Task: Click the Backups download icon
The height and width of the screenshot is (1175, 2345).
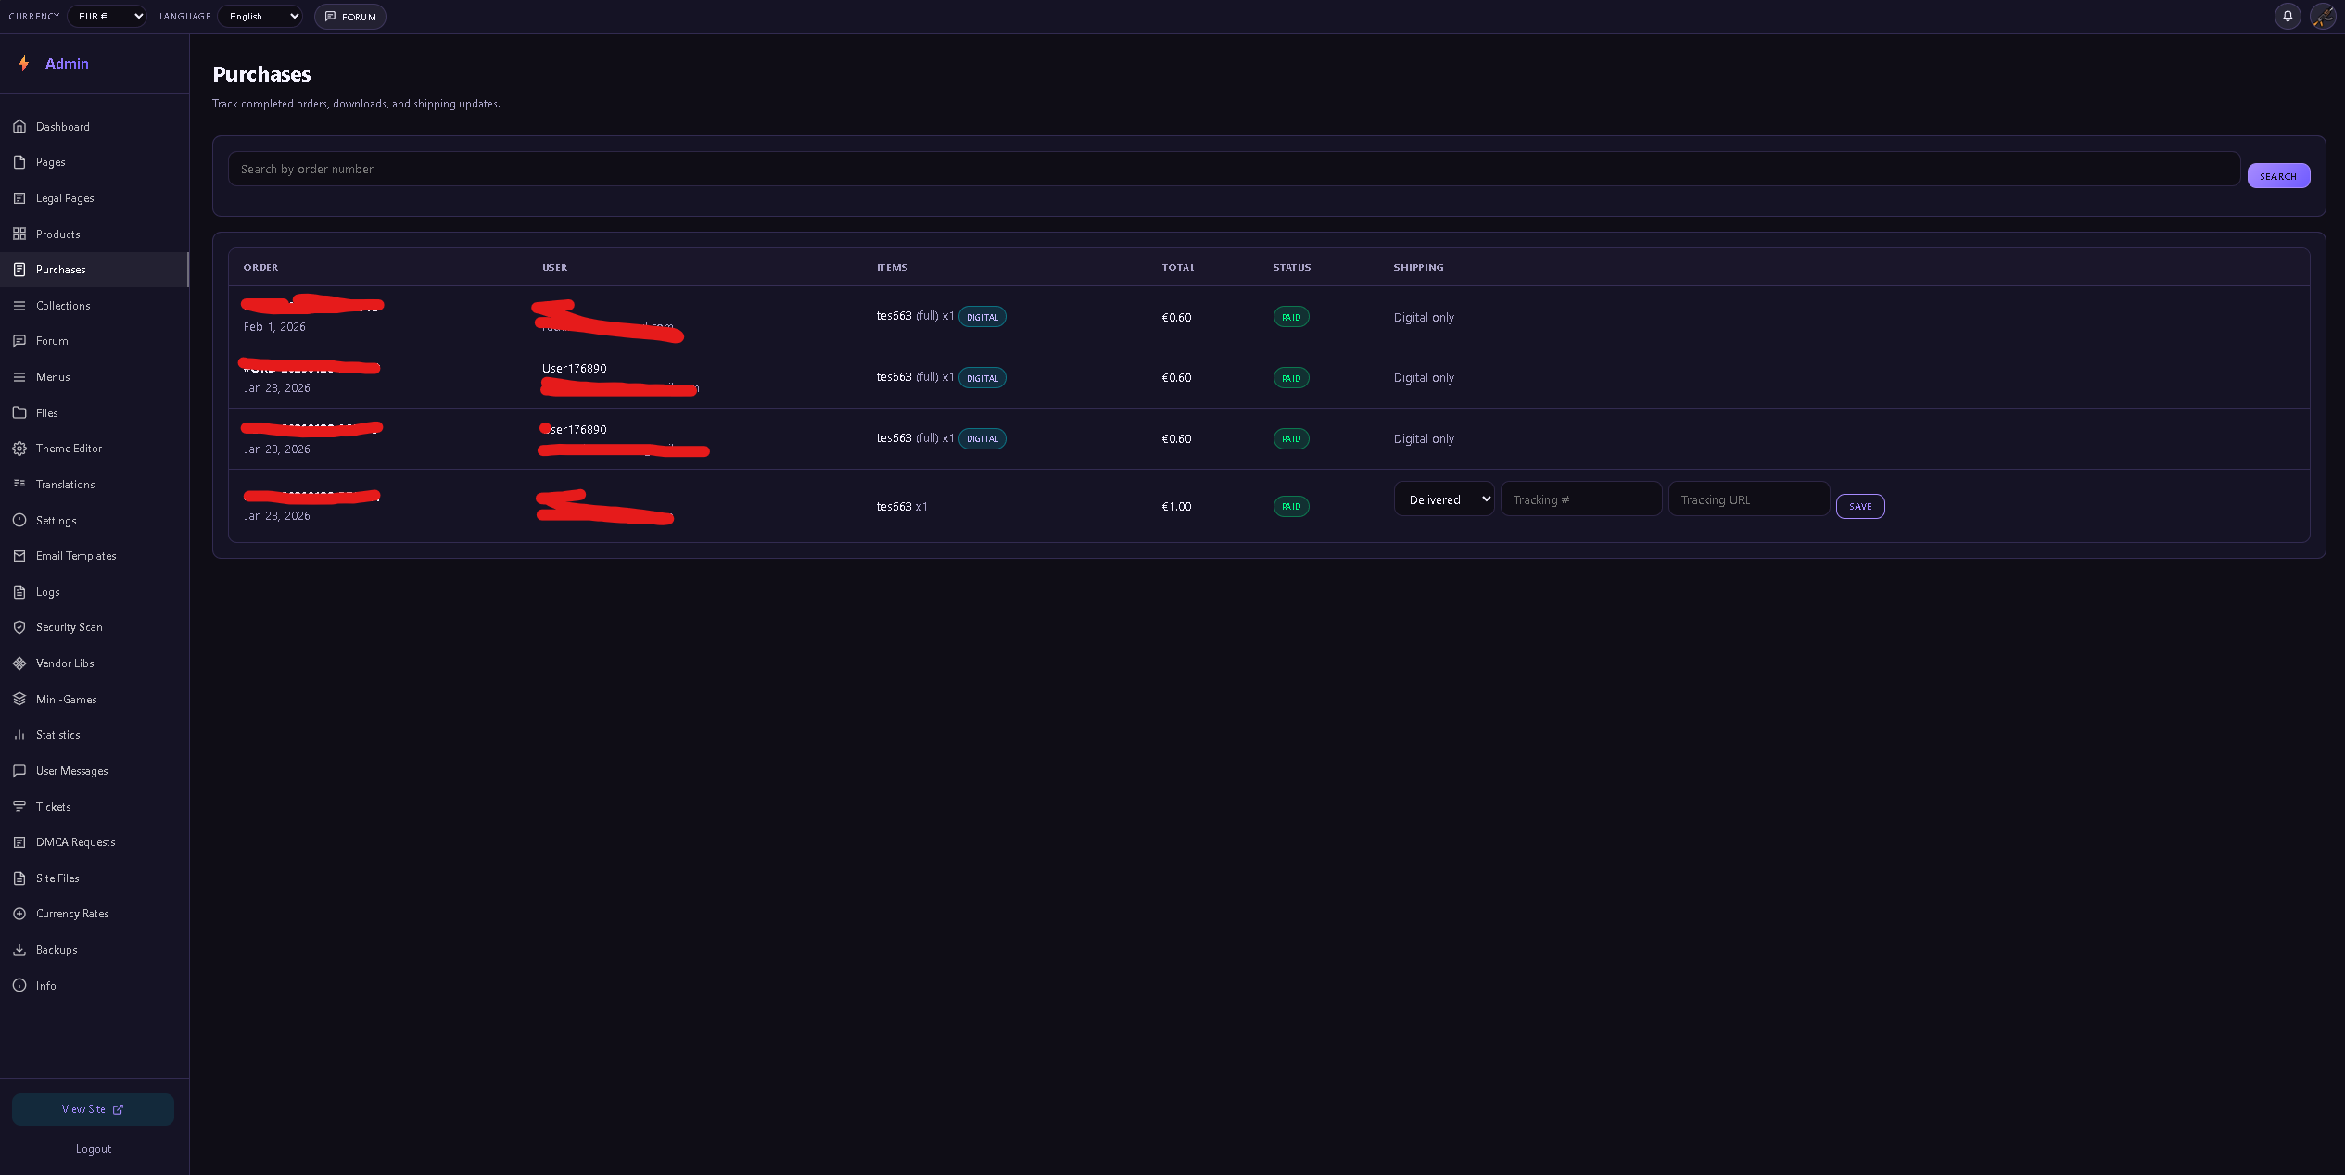Action: pyautogui.click(x=19, y=950)
